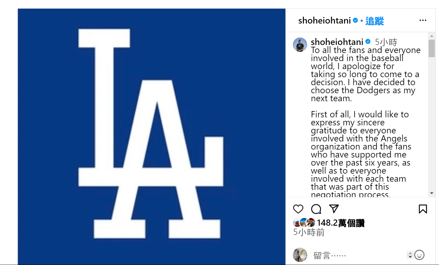Save the post with bookmark icon

tap(423, 209)
